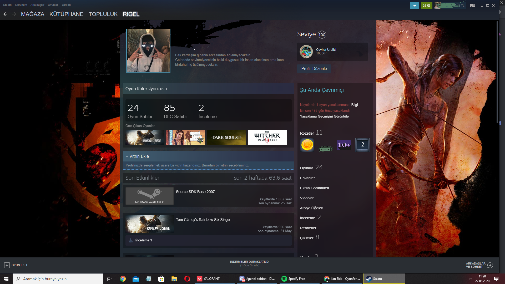Open Atölye Öğeleri link
Image resolution: width=505 pixels, height=284 pixels.
(312, 208)
